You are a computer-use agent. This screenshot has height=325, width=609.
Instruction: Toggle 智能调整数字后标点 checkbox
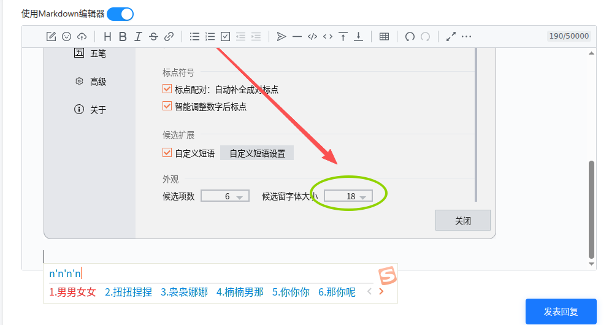167,106
